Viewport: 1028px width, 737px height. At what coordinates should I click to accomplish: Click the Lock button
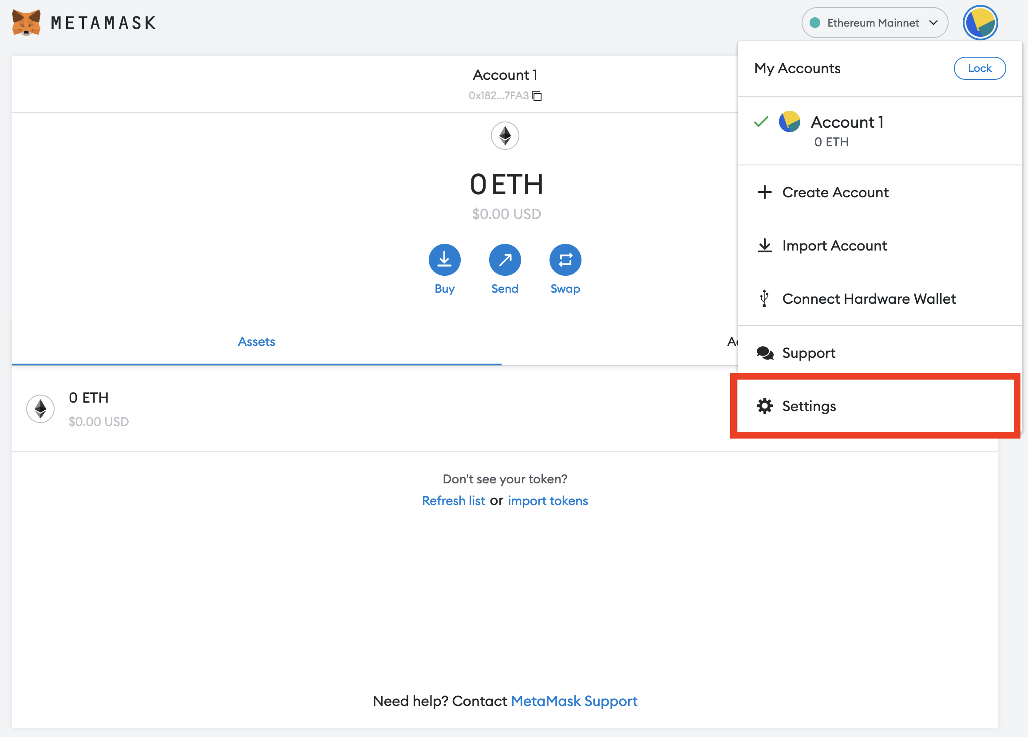tap(980, 68)
